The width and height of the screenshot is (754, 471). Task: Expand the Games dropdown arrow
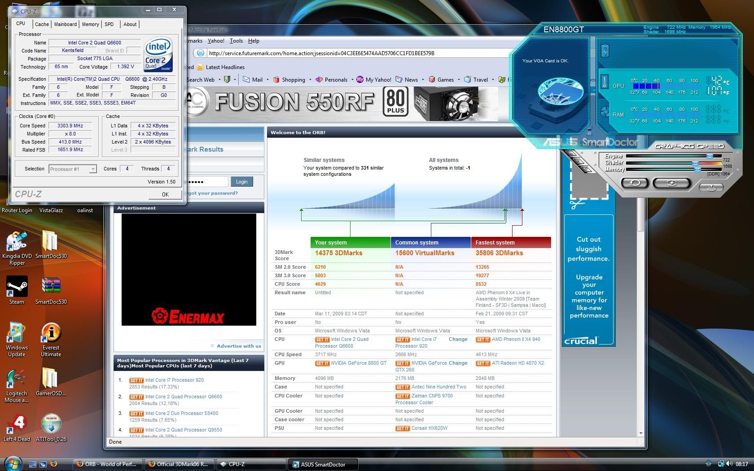(x=459, y=80)
